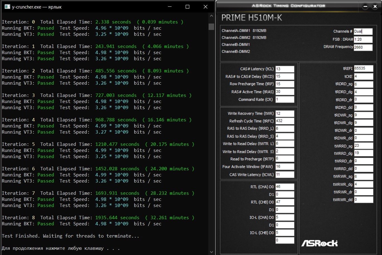Image resolution: width=382 pixels, height=255 pixels.
Task: Select the Refresh Cycle Time (tRFC) field
Action: pyautogui.click(x=285, y=121)
